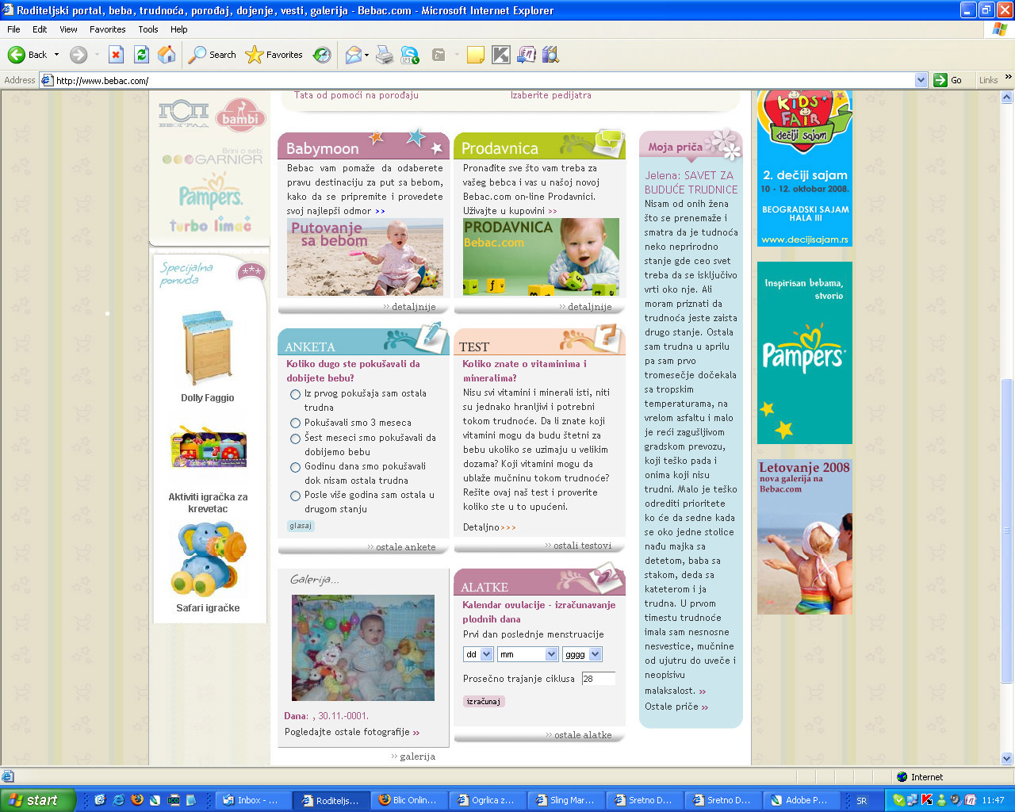Select 'Pokušavali smo 3 meseca' poll option

pyautogui.click(x=295, y=423)
